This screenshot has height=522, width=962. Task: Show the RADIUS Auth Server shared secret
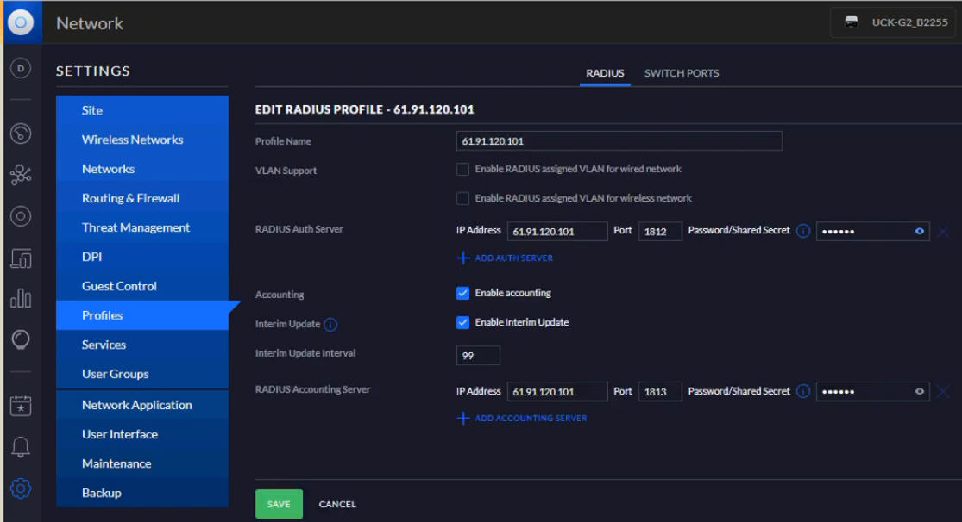[920, 232]
